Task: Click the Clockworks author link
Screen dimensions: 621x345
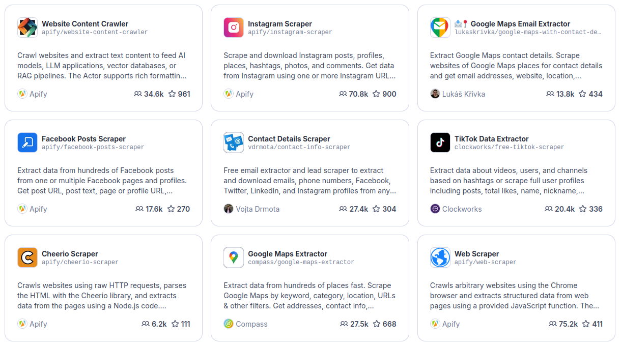Action: pyautogui.click(x=462, y=209)
